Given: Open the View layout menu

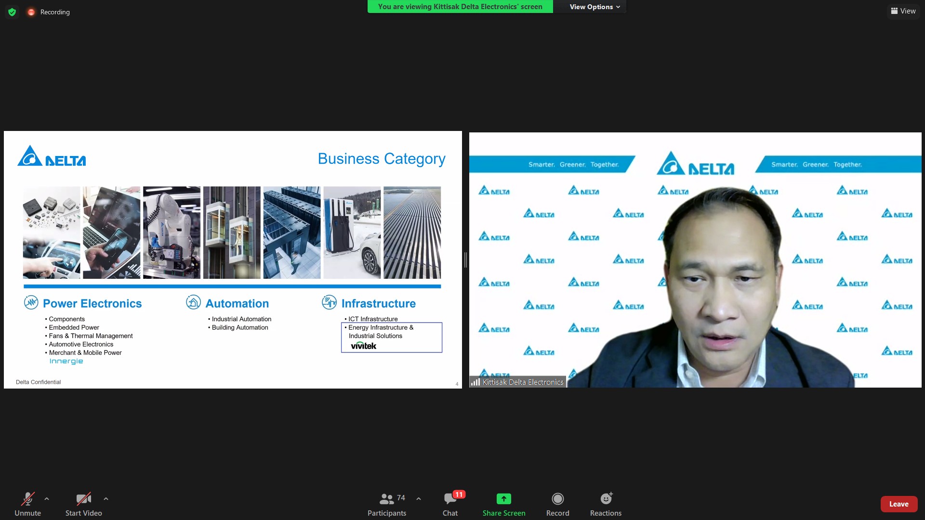Looking at the screenshot, I should 903,11.
